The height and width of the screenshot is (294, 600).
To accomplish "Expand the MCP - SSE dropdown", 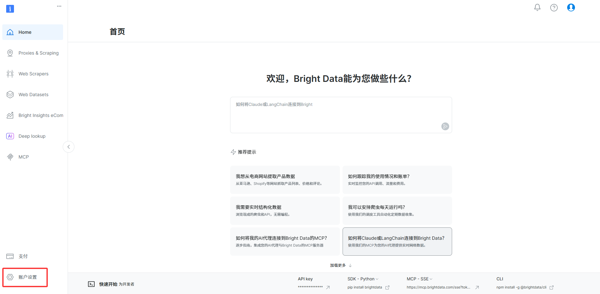I will coord(420,279).
